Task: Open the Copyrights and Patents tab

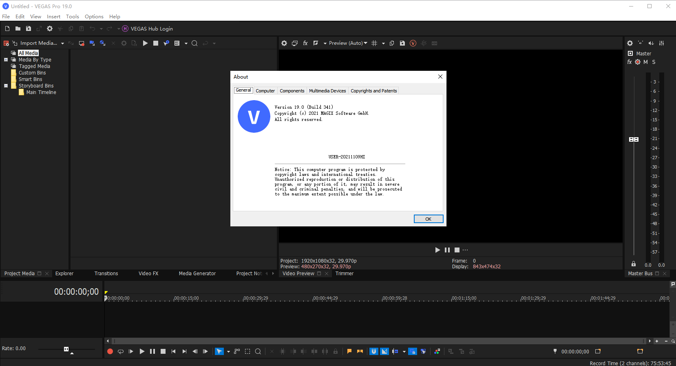Action: (x=373, y=91)
